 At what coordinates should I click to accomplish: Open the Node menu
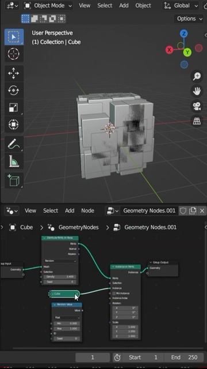87,210
